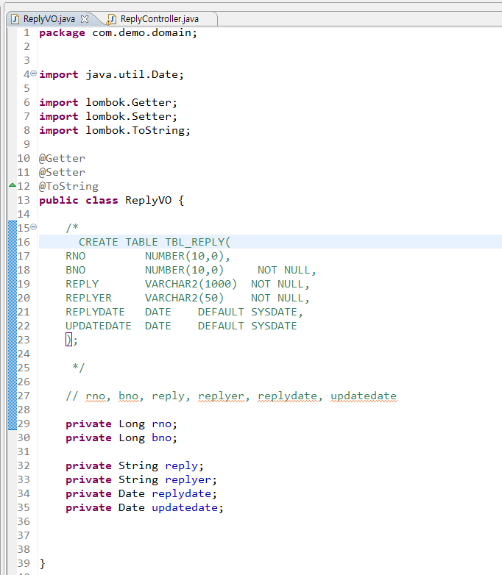
Task: Click underlined 'replydate' in line 27 comment
Action: click(x=287, y=396)
